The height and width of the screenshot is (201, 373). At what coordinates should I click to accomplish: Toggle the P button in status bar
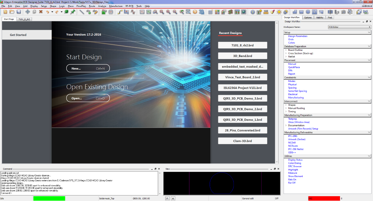point(167,198)
